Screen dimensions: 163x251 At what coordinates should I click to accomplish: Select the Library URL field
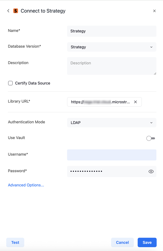click(100, 102)
